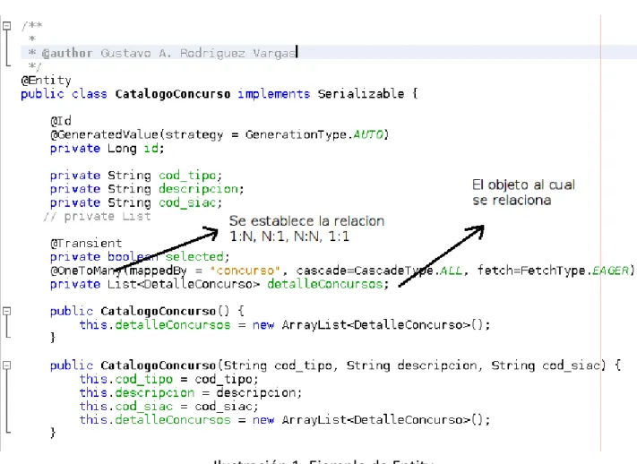Click the CatalogoConcurso class name in the declaration
Screen dimensions: 637x464
pyautogui.click(x=173, y=94)
